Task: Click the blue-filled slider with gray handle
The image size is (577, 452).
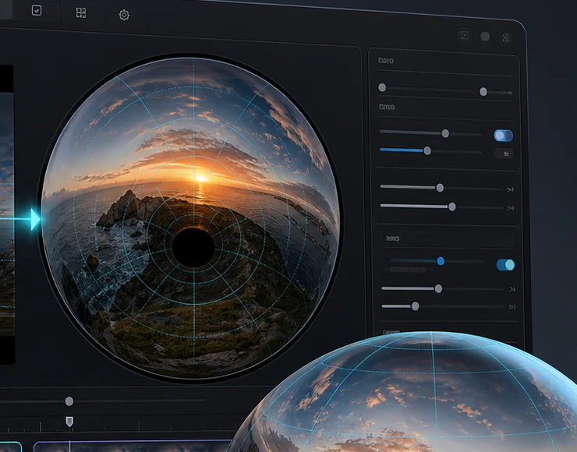Action: (x=430, y=150)
